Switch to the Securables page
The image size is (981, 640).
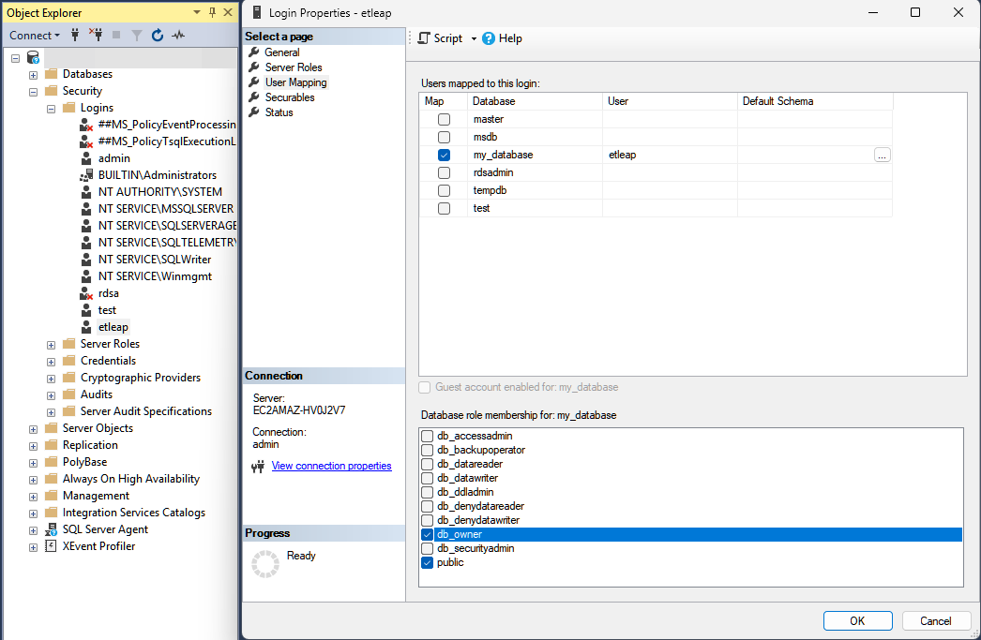(x=290, y=97)
